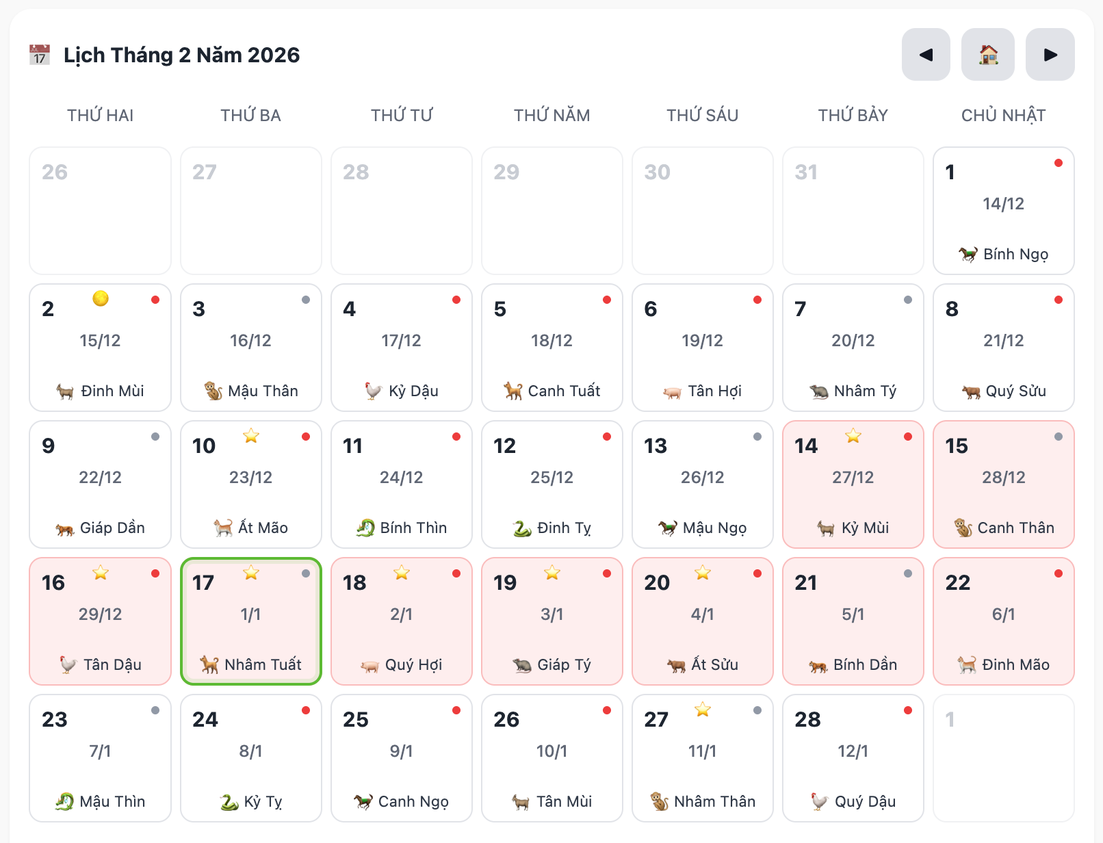Select day 5 Canh Tuất
Screen dimensions: 1103x843
(x=552, y=348)
